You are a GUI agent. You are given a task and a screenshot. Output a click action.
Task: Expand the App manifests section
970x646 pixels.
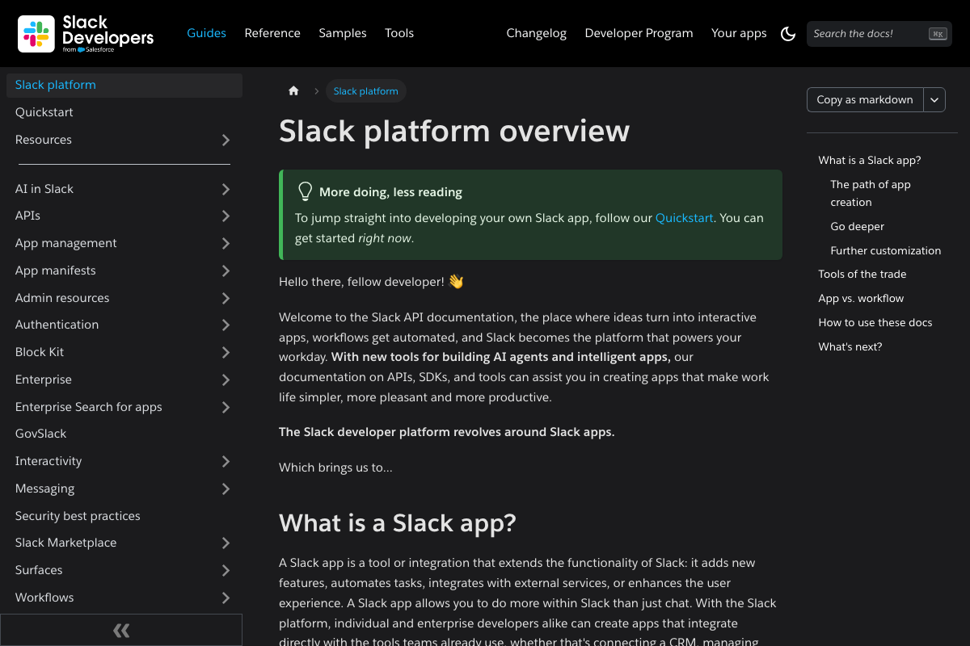(226, 271)
